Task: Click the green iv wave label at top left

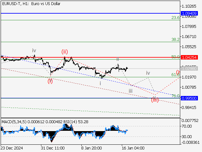Action: coord(34,51)
